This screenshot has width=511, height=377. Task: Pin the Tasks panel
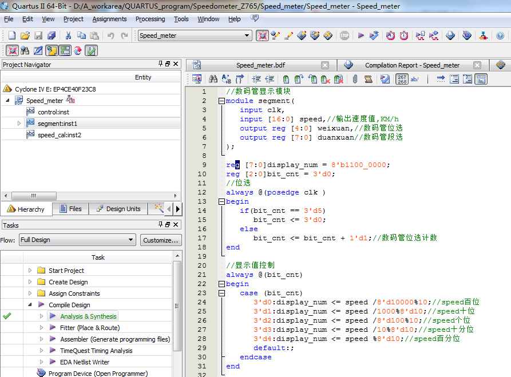(x=160, y=224)
